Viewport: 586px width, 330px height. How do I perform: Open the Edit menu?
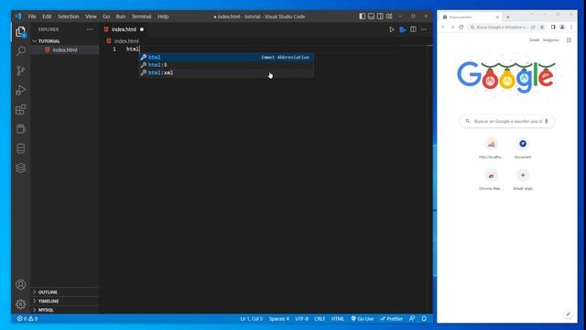coord(47,16)
